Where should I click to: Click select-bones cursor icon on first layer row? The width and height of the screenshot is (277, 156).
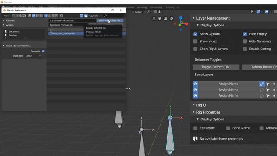[268, 84]
